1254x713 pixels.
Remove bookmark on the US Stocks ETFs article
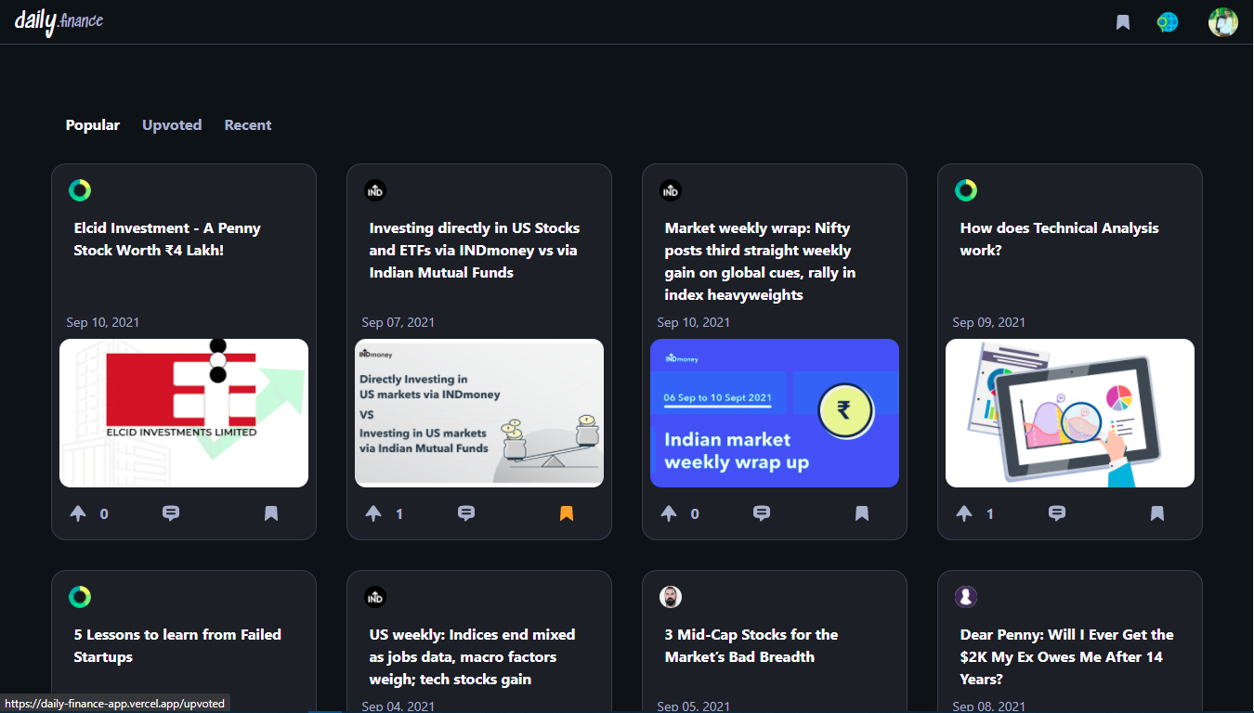tap(567, 512)
